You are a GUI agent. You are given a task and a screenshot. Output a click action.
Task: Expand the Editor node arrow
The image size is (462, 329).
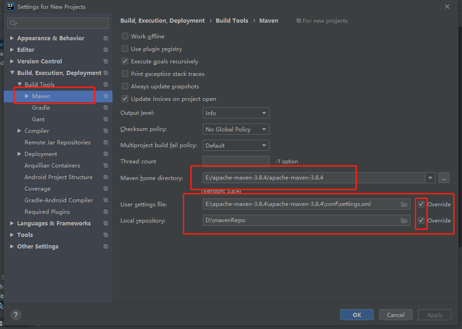[12, 50]
